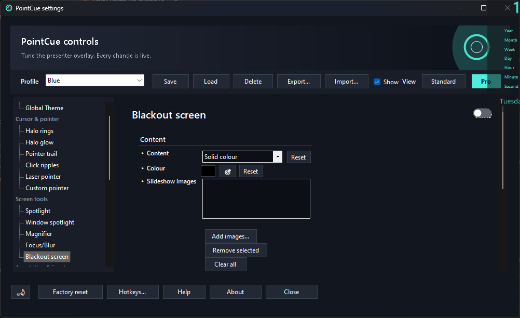Click Add images... button
This screenshot has height=318, width=520.
pos(230,236)
